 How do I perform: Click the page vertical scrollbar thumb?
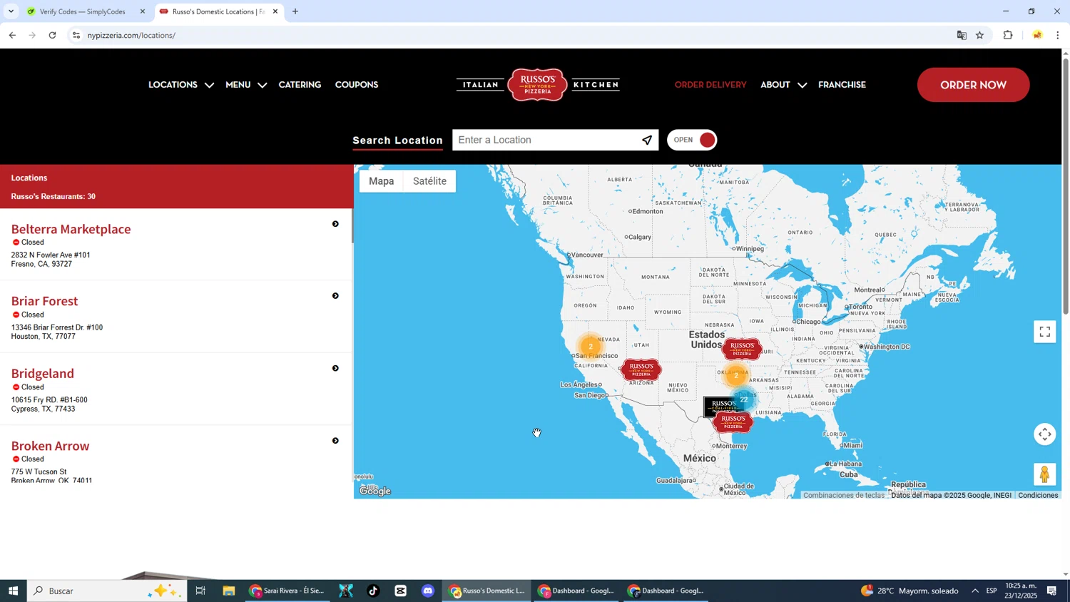[1066, 185]
